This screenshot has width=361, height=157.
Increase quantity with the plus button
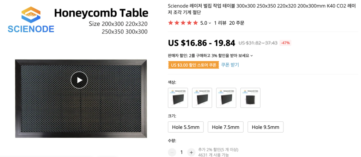pos(191,152)
